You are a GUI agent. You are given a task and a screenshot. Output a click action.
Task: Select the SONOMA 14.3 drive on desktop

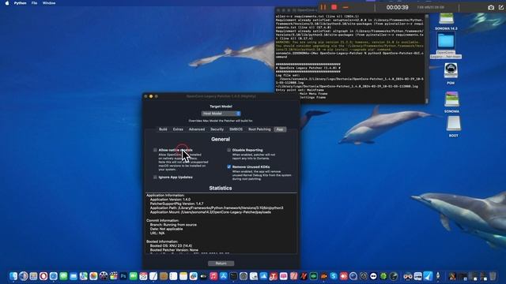tap(446, 21)
